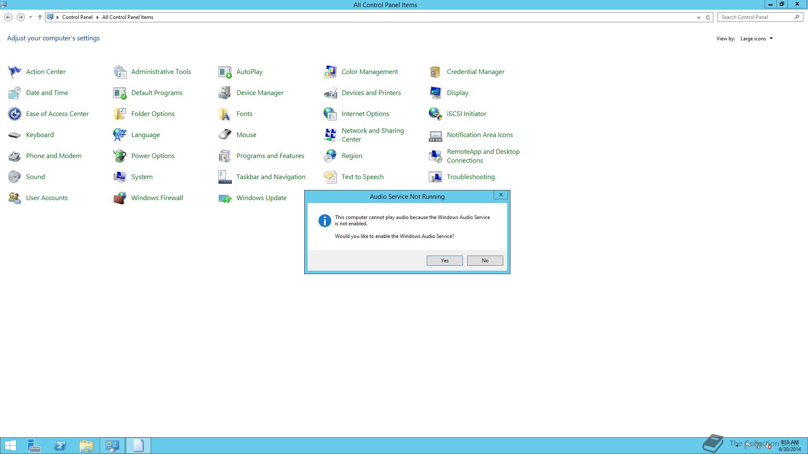Expand the root location arrow in the breadcrumb

click(58, 17)
